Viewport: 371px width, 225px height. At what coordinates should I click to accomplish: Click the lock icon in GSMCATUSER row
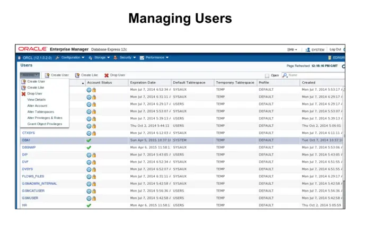[94, 191]
